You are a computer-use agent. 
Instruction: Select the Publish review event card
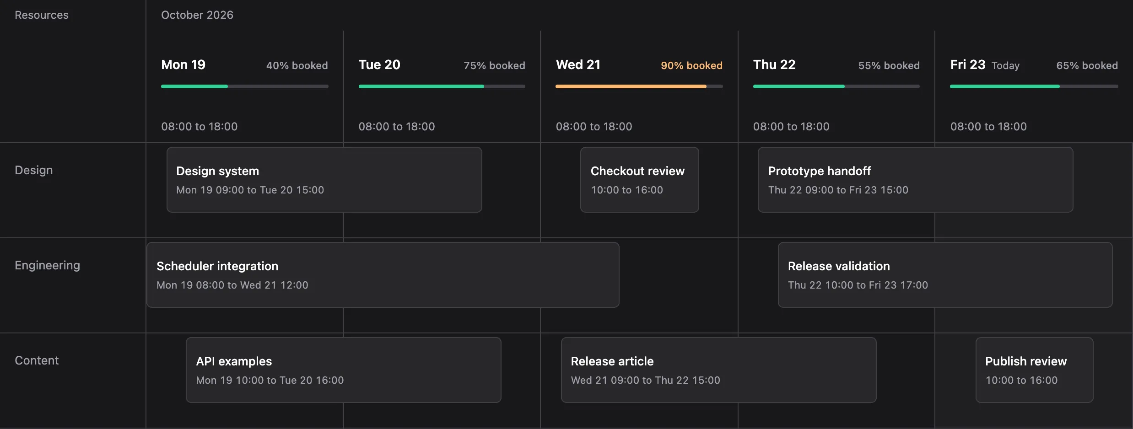1034,370
